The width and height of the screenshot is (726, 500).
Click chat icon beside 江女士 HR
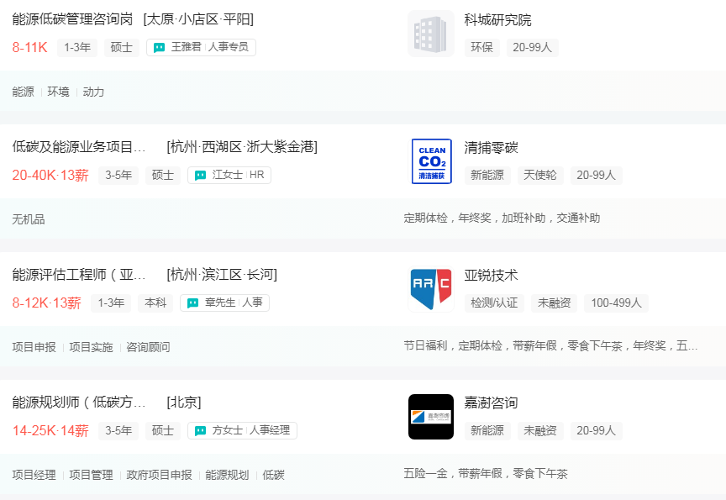[200, 176]
